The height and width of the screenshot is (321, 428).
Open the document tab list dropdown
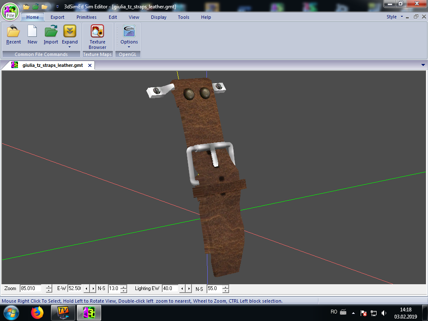(x=423, y=65)
